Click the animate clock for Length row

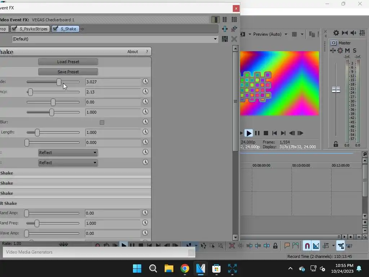click(x=146, y=132)
